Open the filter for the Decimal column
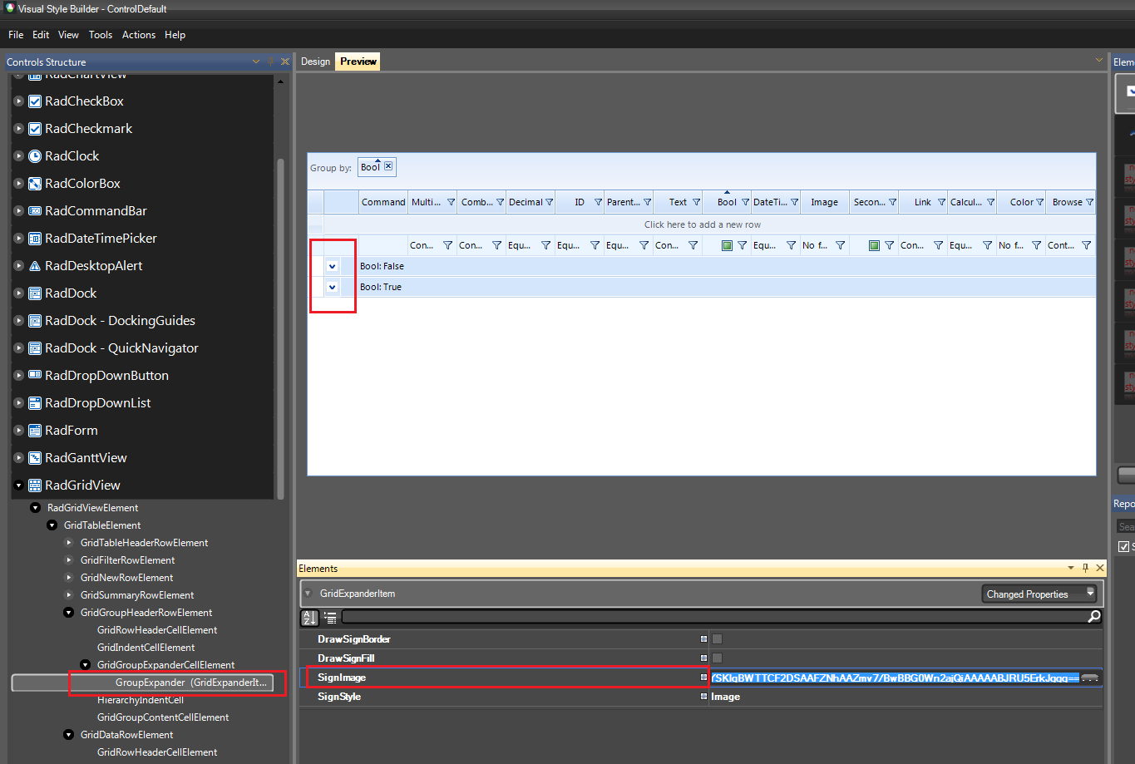The image size is (1135, 764). click(549, 202)
